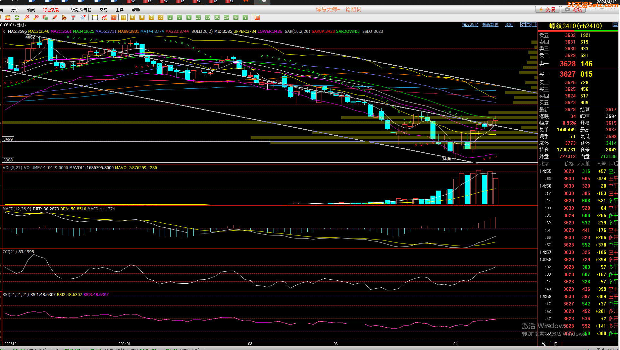Toggle the side panel split layout icon

pos(534,24)
